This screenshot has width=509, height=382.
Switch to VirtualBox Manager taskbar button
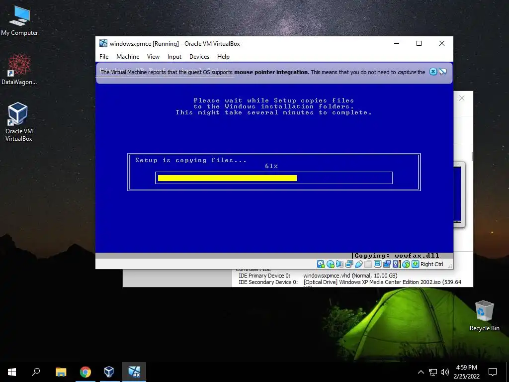(x=109, y=372)
